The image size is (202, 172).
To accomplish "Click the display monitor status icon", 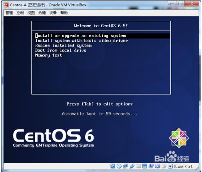I will [x=145, y=166].
